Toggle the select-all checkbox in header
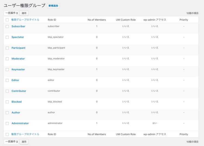 point(7,20)
